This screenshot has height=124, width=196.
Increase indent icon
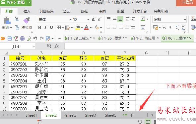click(133, 19)
